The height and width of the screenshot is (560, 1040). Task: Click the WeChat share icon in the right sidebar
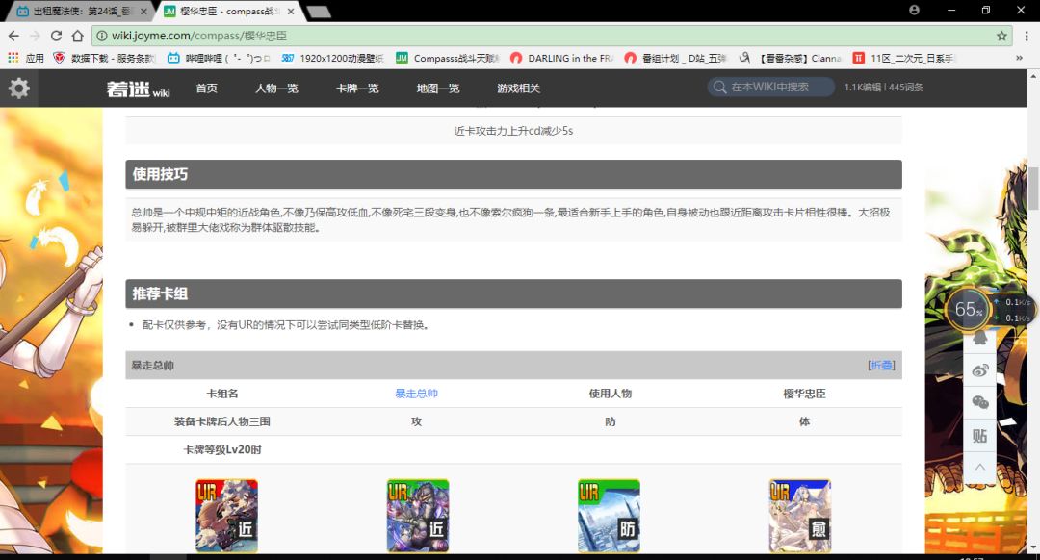(981, 403)
